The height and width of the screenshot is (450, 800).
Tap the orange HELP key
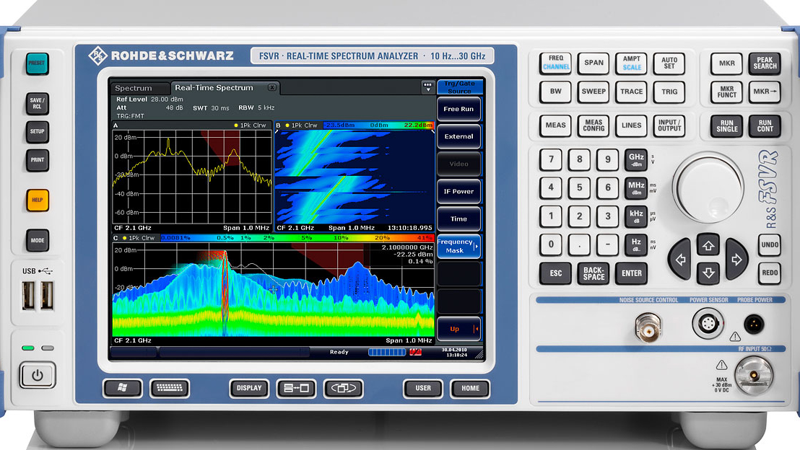38,200
